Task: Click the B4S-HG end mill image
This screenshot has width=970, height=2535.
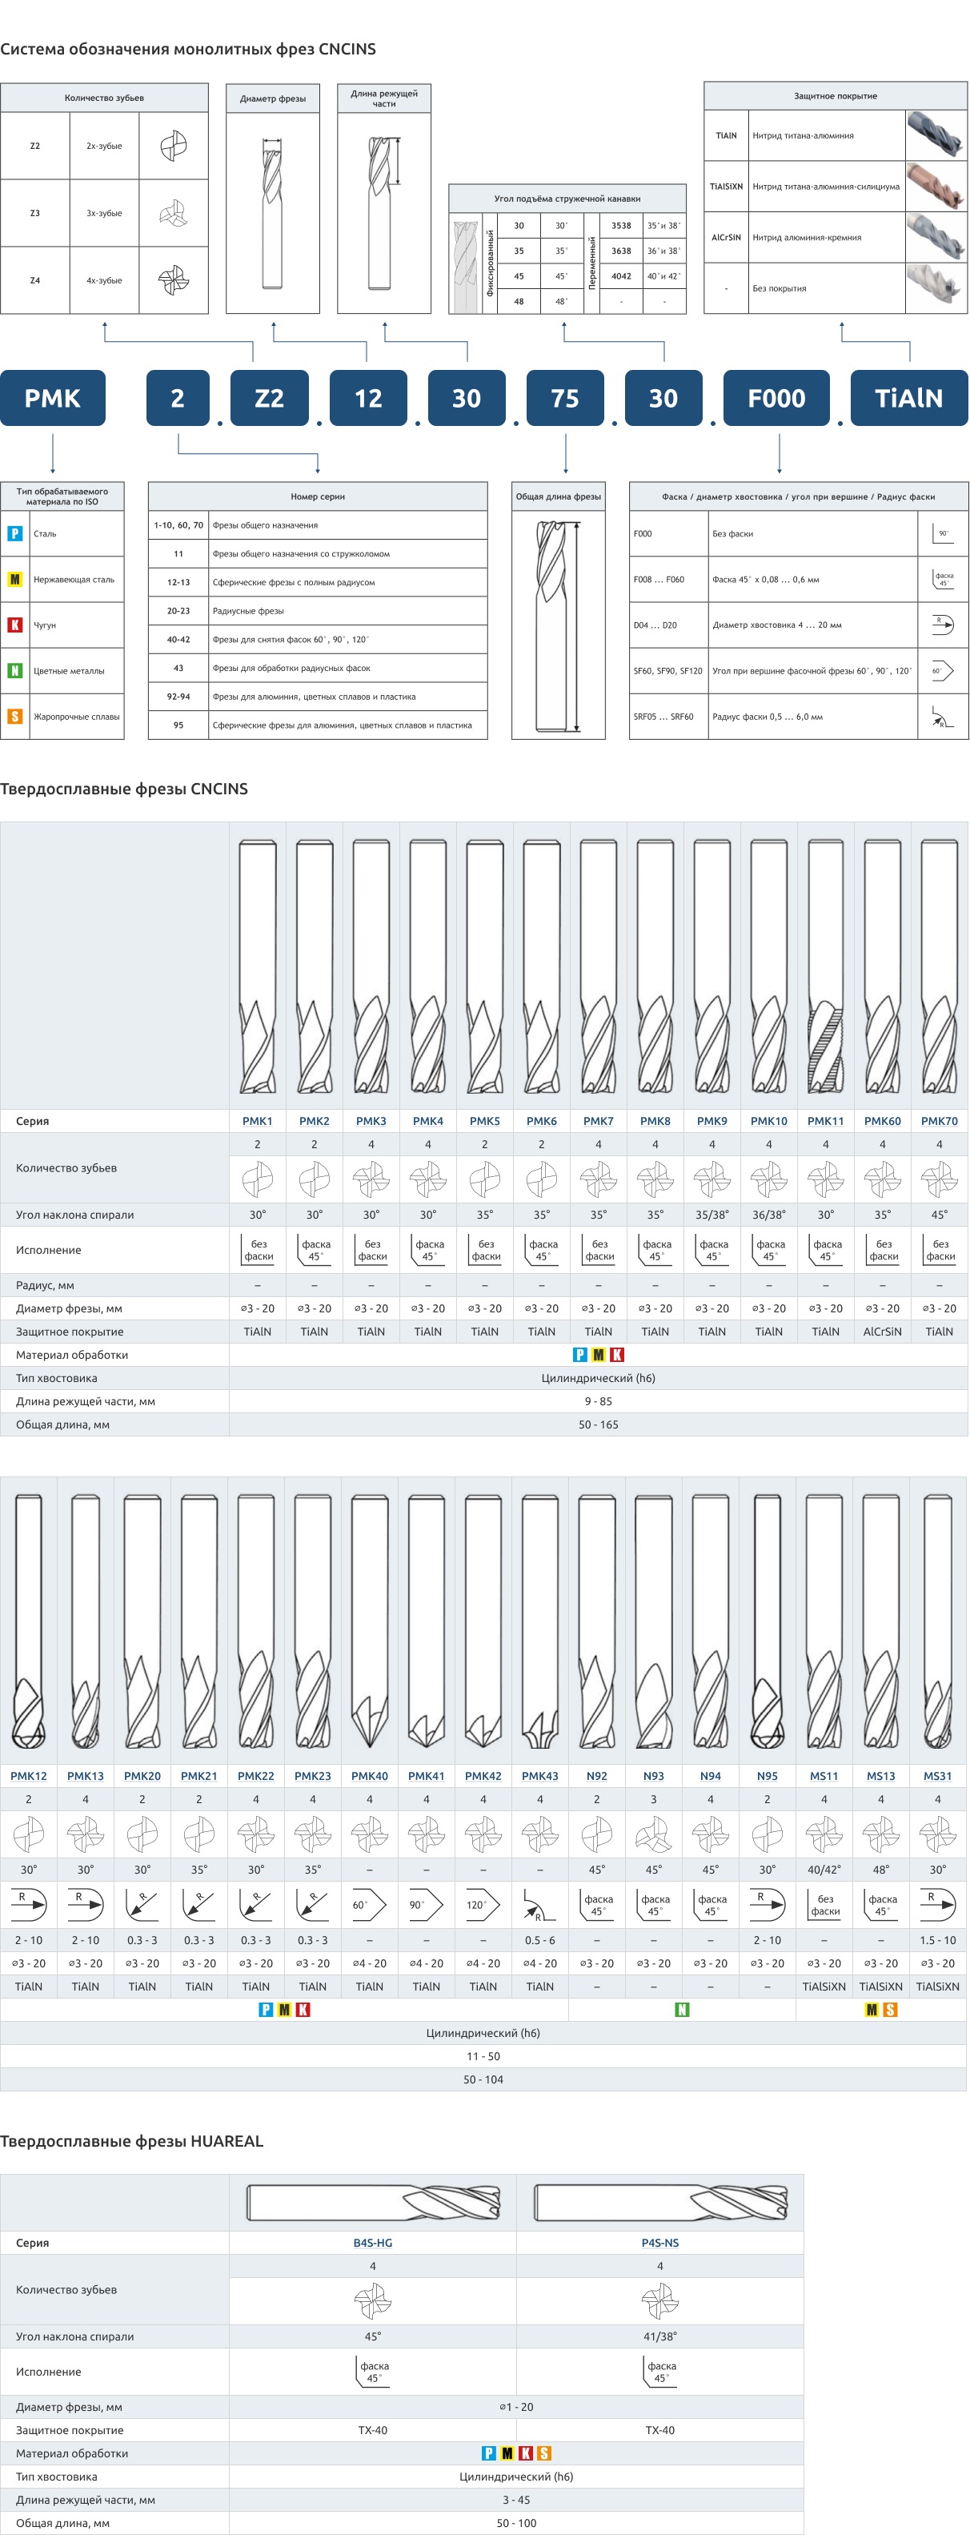Action: [373, 2203]
